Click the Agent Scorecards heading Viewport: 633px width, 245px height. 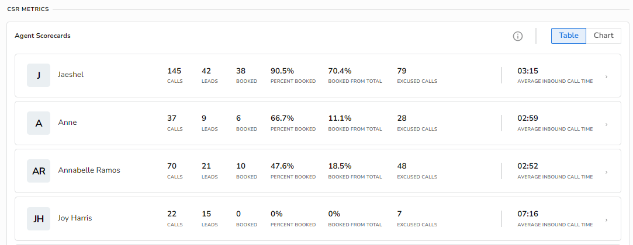pos(43,36)
